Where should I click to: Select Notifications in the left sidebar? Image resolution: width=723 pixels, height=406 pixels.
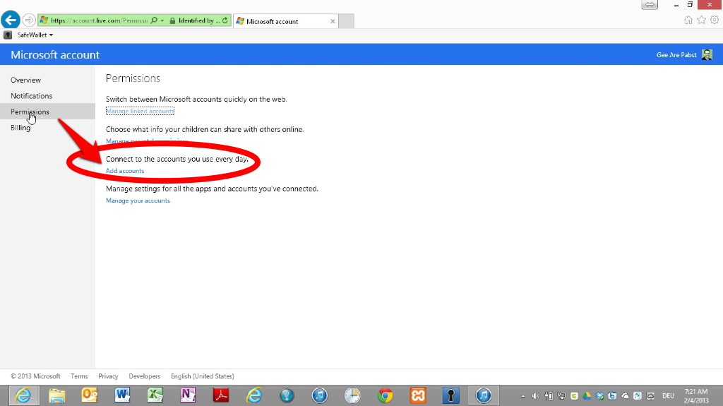pyautogui.click(x=32, y=96)
